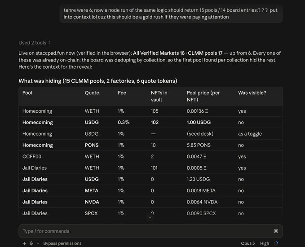Viewport: 305px width, 247px height.
Task: Click the bold text All Verified Markets 18
Action: (159, 53)
